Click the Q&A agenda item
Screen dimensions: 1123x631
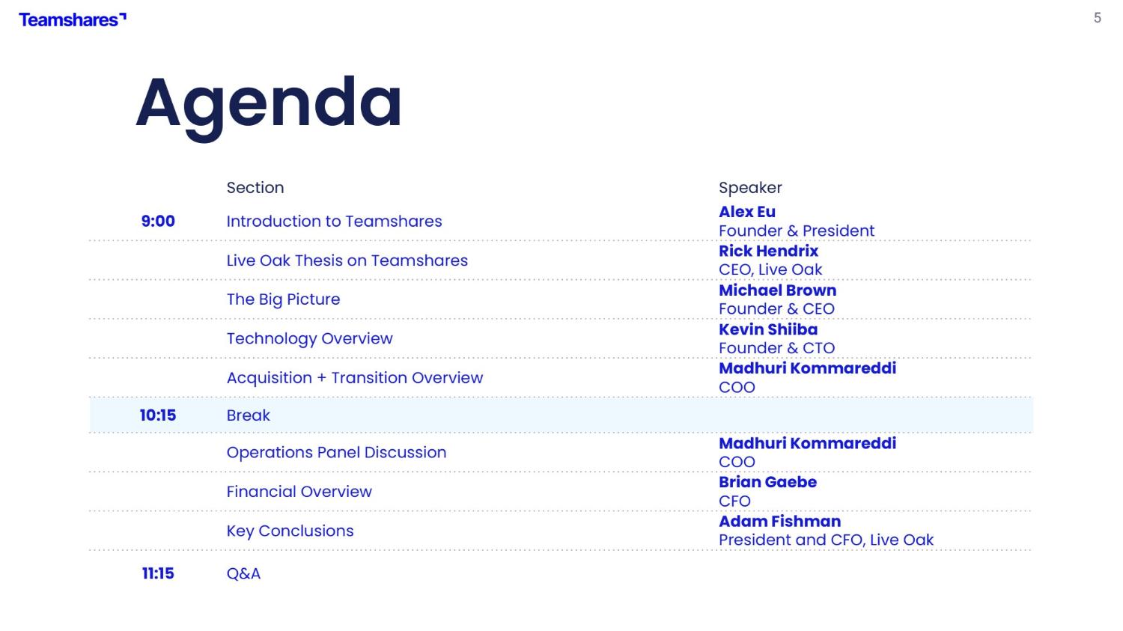[x=243, y=574]
